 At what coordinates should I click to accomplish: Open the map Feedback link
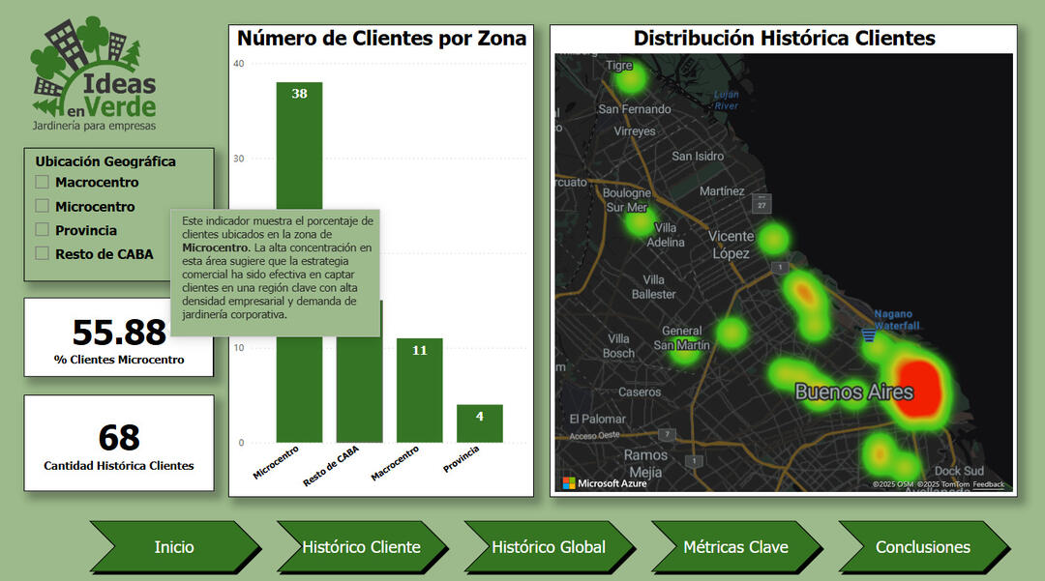[x=988, y=484]
